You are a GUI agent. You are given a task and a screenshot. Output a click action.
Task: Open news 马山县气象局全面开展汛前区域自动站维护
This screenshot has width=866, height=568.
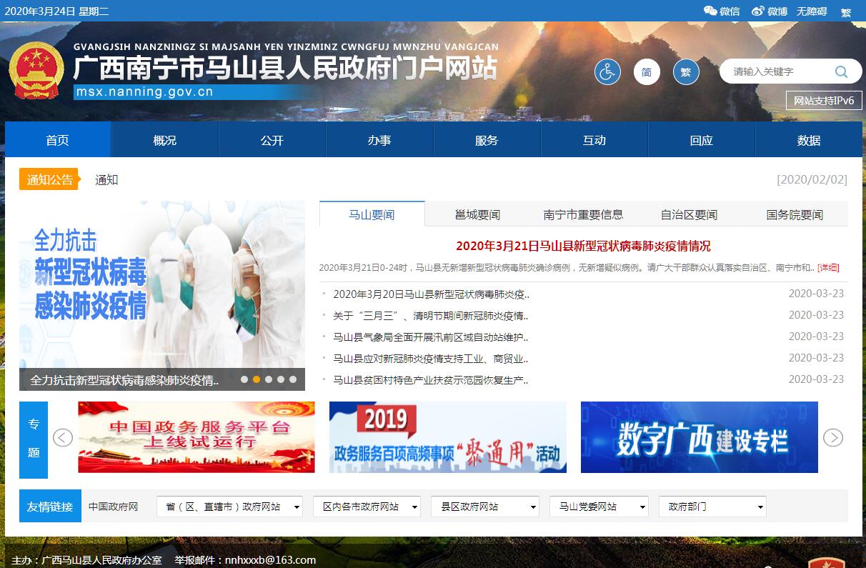coord(431,337)
